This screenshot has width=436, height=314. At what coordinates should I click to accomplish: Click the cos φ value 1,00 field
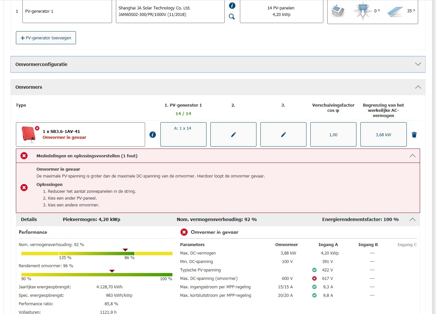(333, 135)
